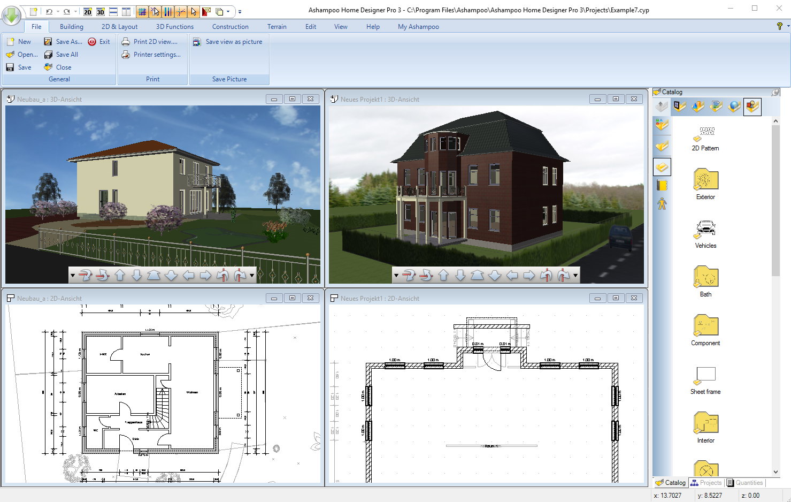Switch to the Terrain ribbon tab
The height and width of the screenshot is (502, 791).
(277, 27)
